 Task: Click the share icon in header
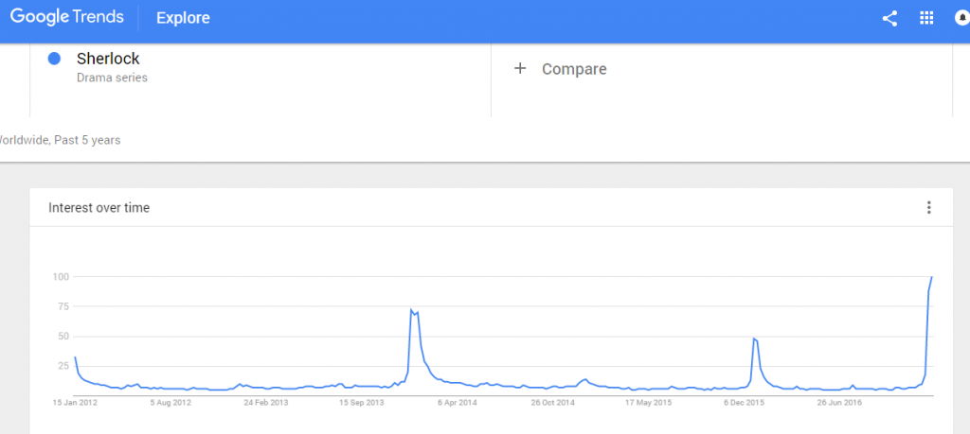pyautogui.click(x=889, y=19)
